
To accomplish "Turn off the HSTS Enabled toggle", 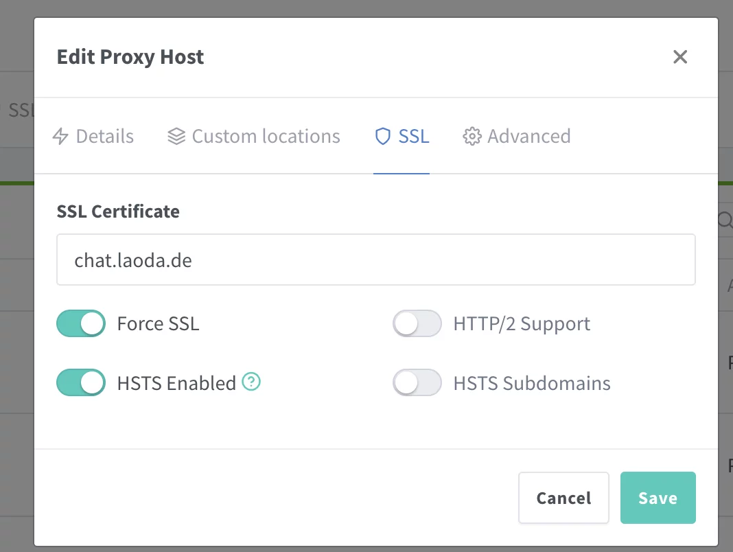I will click(81, 382).
